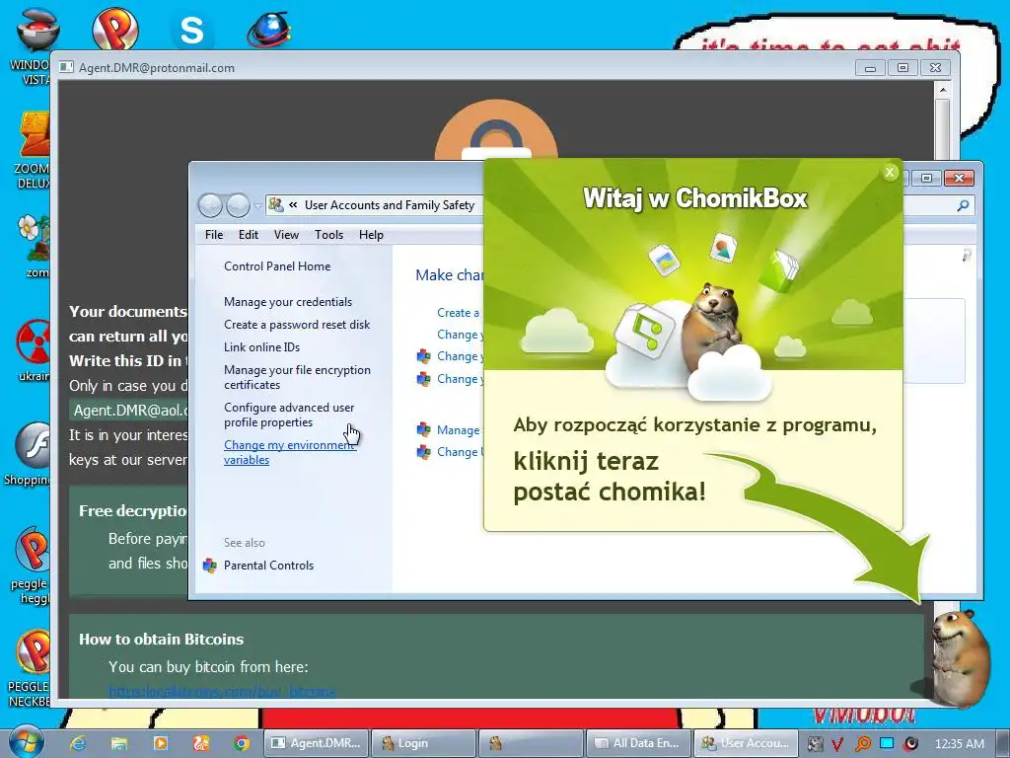Image resolution: width=1010 pixels, height=758 pixels.
Task: Open the File menu in Control Panel
Action: pyautogui.click(x=214, y=235)
